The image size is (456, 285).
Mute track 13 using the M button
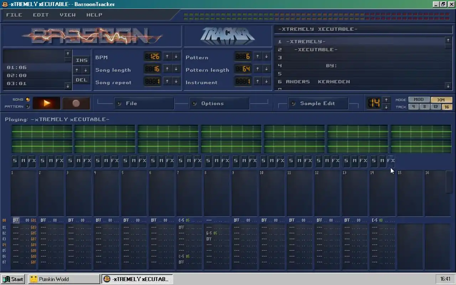click(x=354, y=161)
